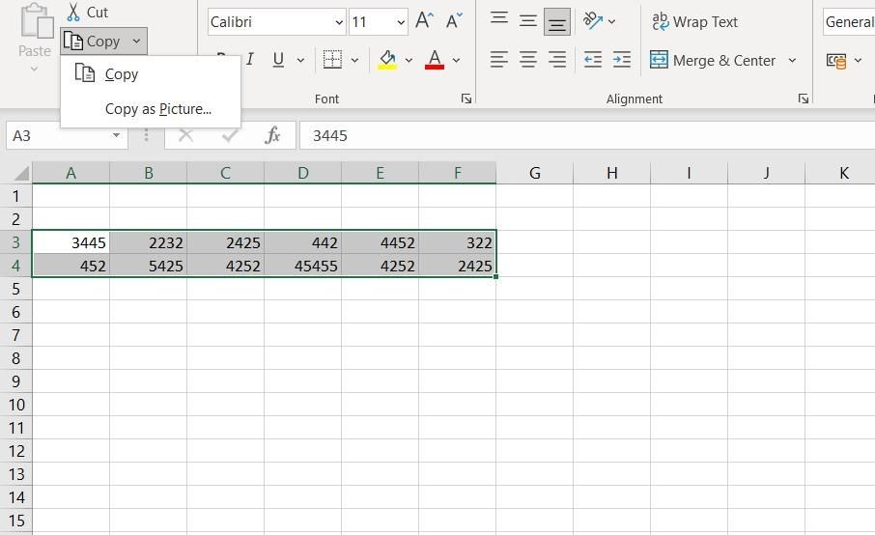Select row 3 header

15,242
